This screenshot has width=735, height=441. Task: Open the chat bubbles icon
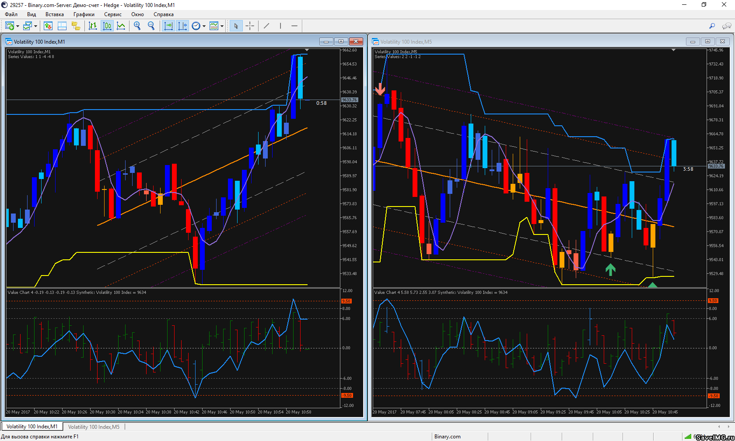click(x=727, y=26)
